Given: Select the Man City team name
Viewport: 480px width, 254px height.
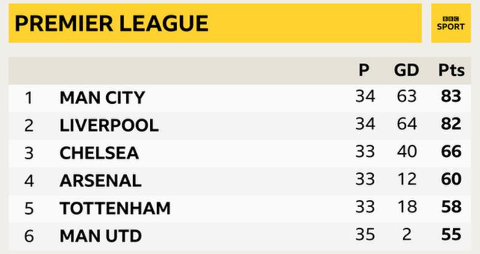Looking at the screenshot, I should [102, 98].
